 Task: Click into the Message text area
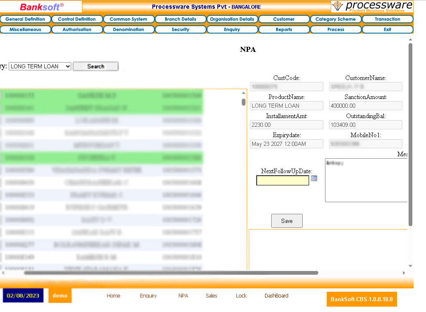point(366,180)
